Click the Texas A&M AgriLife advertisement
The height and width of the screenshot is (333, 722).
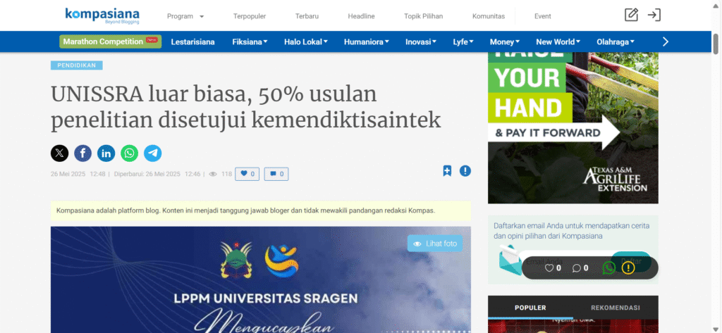(x=573, y=128)
